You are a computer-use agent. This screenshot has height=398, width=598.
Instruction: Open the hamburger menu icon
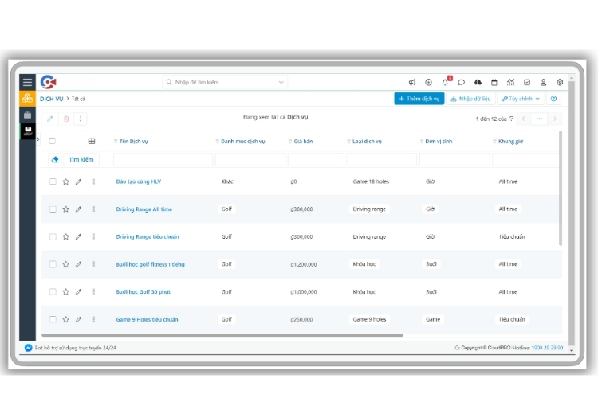tap(27, 82)
